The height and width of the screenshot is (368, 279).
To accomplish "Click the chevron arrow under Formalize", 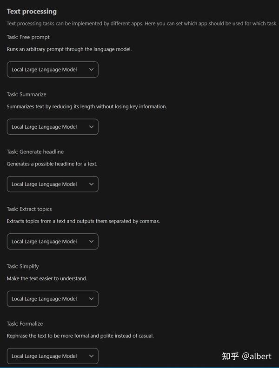I will point(91,356).
